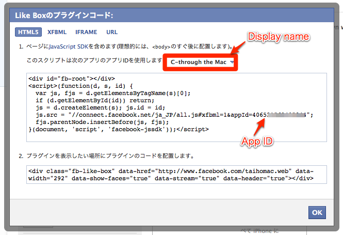Viewport: 343px width, 235px height.
Task: Click the fjs.parentNode.insertBefore code line
Action: [x=102, y=122]
